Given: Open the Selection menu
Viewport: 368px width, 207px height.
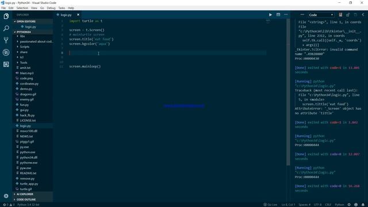Looking at the screenshot, I should [22, 8].
